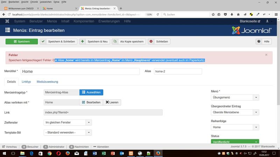Open the Status dropdown showing Veröffentlicht
280x157 pixels.
point(235,142)
